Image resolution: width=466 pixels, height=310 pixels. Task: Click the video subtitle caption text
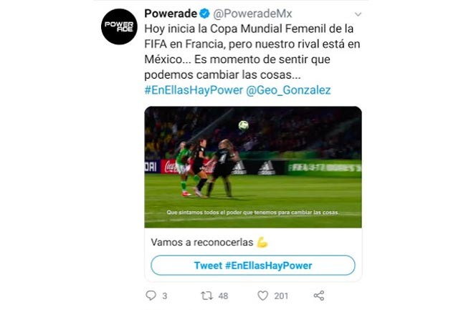tap(253, 213)
